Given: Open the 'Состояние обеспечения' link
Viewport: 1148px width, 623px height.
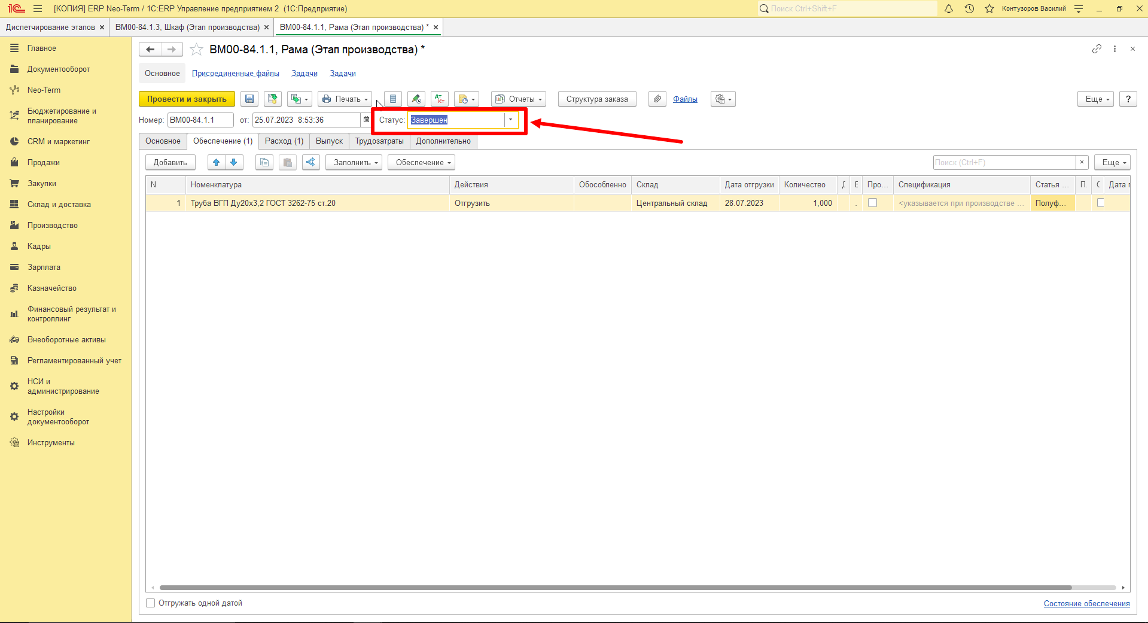Looking at the screenshot, I should [1086, 603].
